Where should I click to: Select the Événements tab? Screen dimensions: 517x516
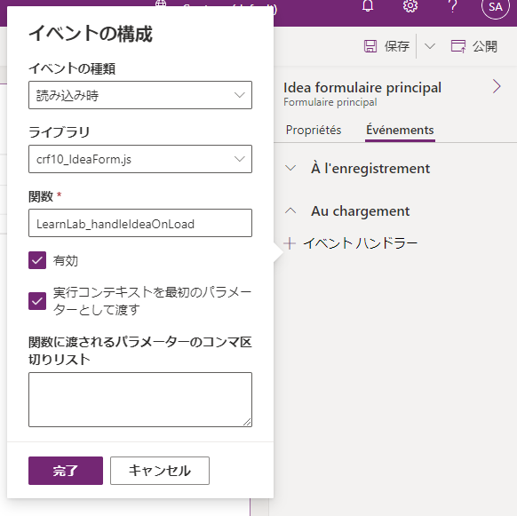400,130
